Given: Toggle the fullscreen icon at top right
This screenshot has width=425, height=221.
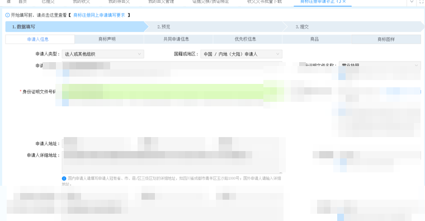Looking at the screenshot, I should 422,2.
